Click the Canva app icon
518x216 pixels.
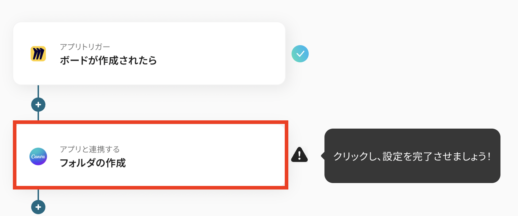point(38,157)
